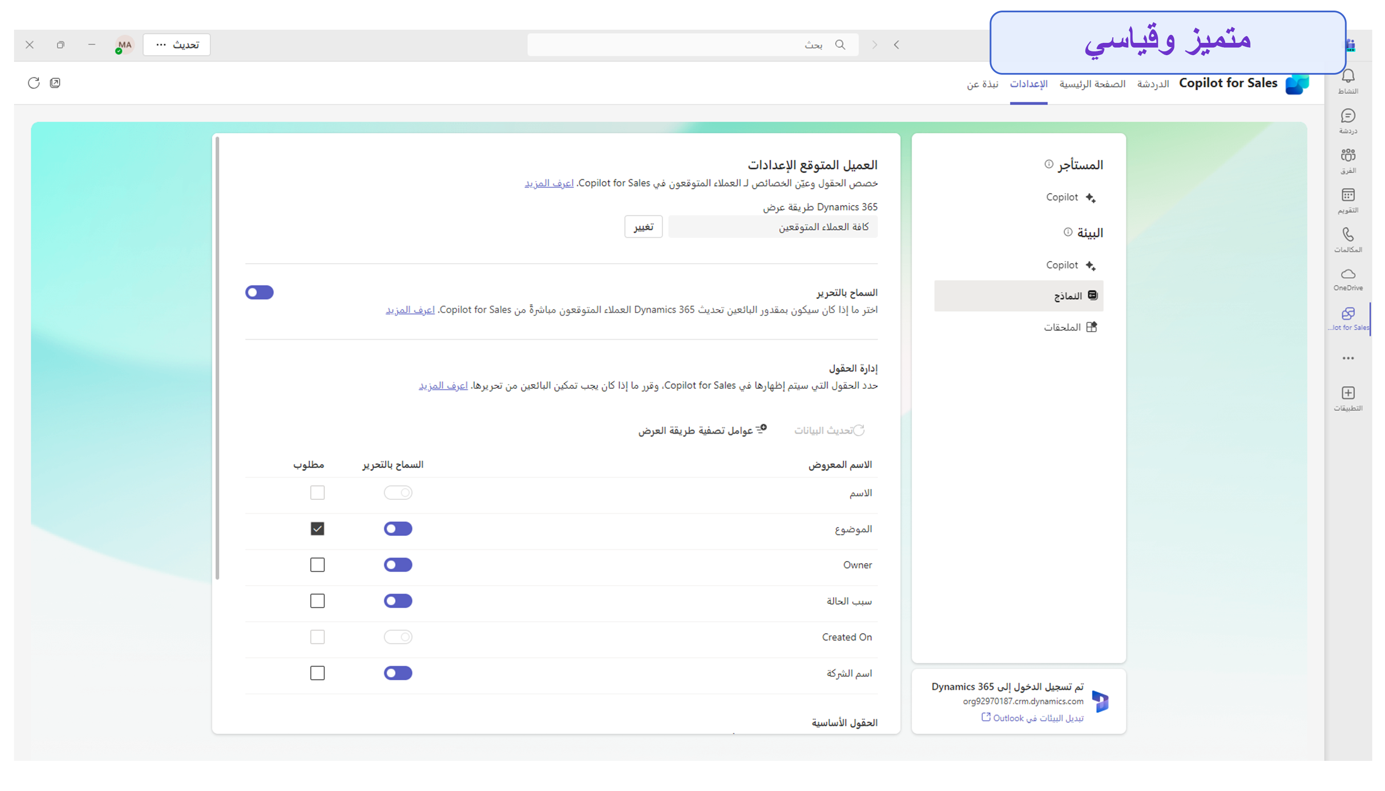This screenshot has width=1385, height=791.
Task: Turn off editing toggle for the Owner field
Action: 398,565
